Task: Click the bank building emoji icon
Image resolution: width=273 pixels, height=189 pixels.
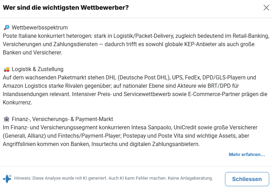Action: click(6, 119)
